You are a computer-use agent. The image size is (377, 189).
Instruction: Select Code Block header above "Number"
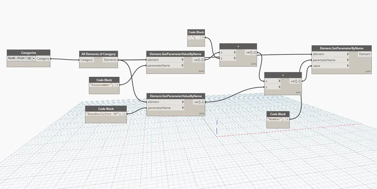[x=278, y=114]
